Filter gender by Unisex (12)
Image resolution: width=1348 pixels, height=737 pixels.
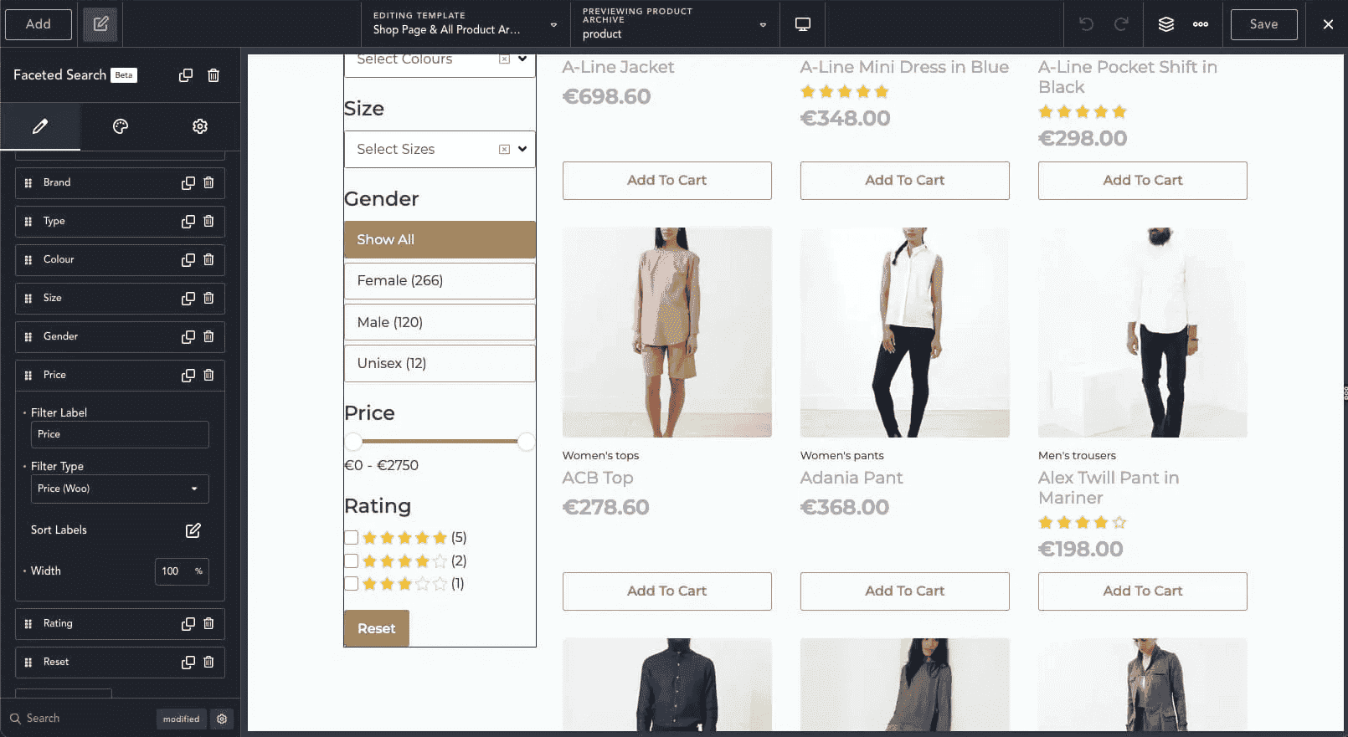tap(440, 363)
